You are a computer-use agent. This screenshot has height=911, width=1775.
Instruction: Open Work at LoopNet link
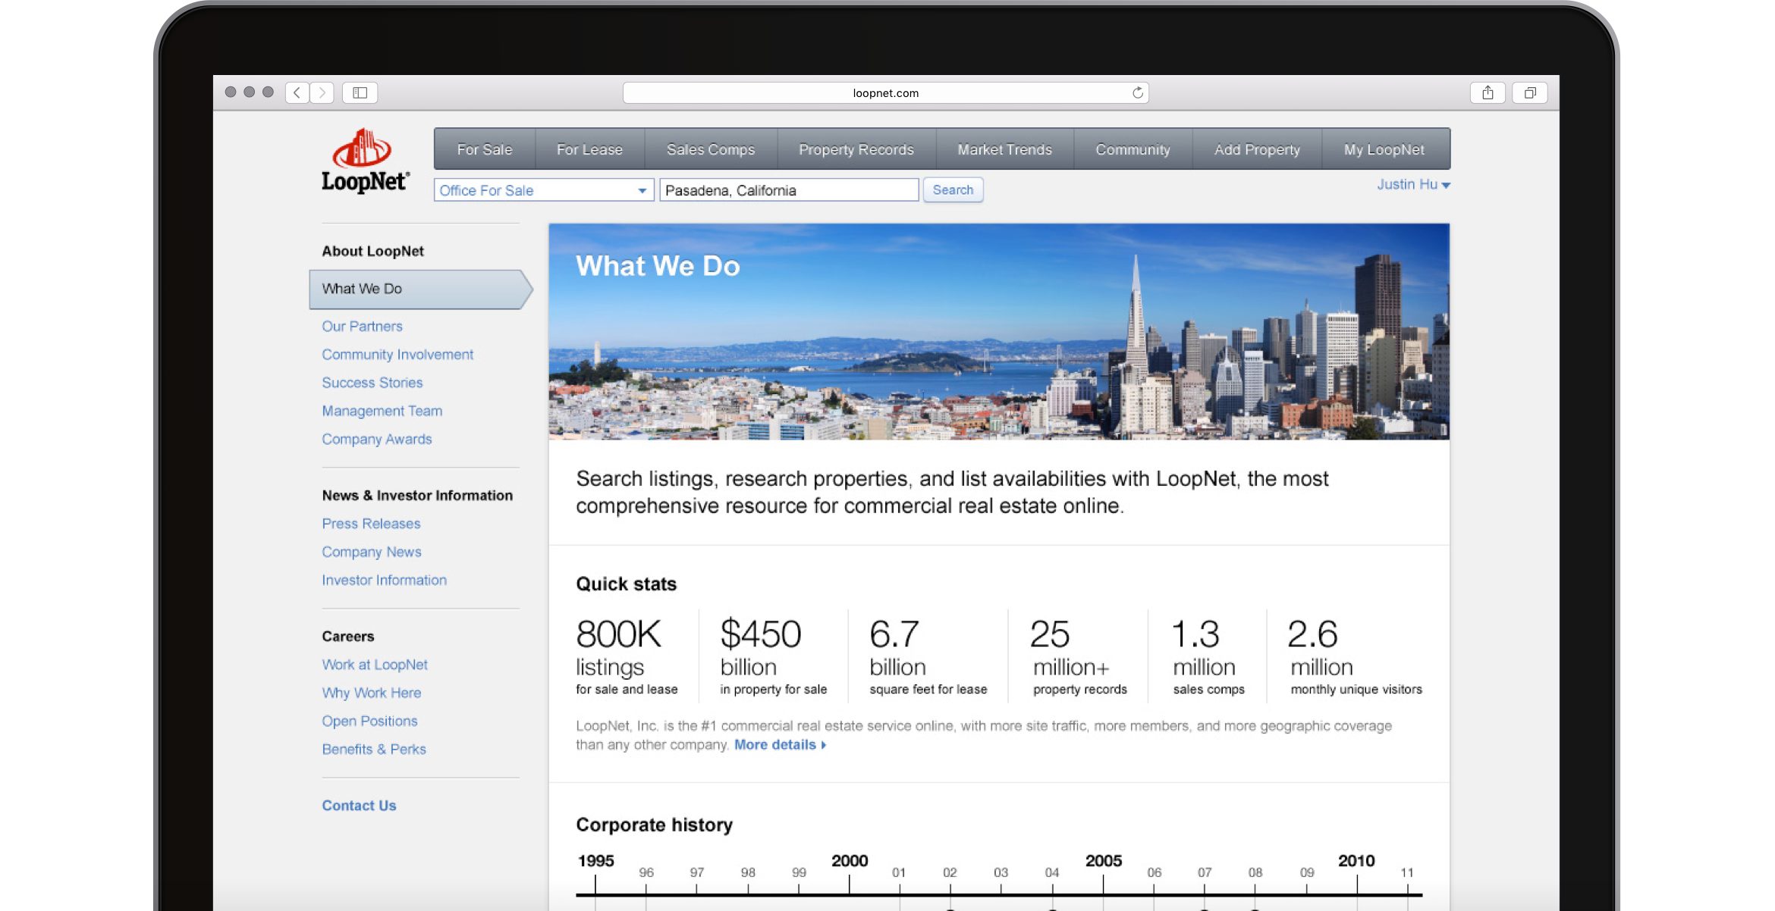point(375,664)
